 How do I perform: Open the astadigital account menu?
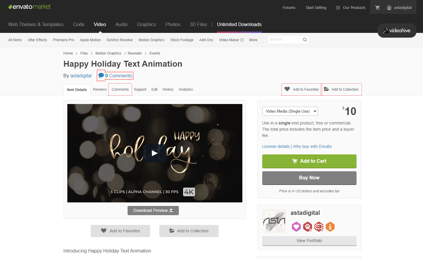tap(399, 8)
